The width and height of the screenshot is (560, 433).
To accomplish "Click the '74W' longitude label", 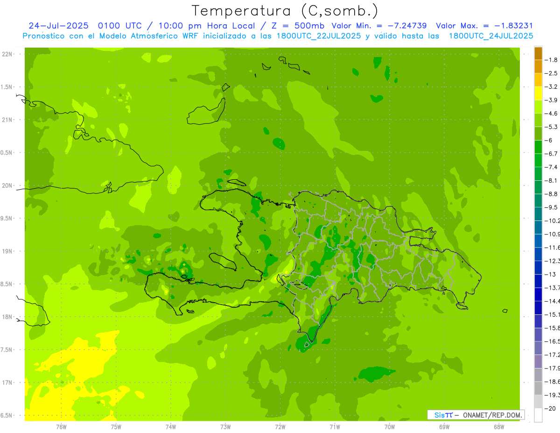I will click(x=170, y=427).
